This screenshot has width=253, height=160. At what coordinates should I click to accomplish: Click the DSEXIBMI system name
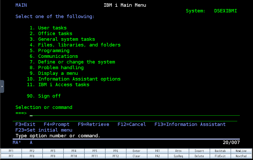coord(226,11)
